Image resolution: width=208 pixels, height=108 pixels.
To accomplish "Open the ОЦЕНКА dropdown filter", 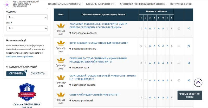I will pos(27,17).
